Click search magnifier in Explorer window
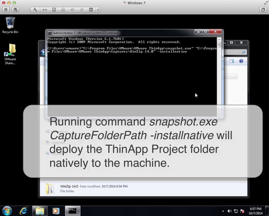The height and width of the screenshot is (216, 269). [244, 52]
